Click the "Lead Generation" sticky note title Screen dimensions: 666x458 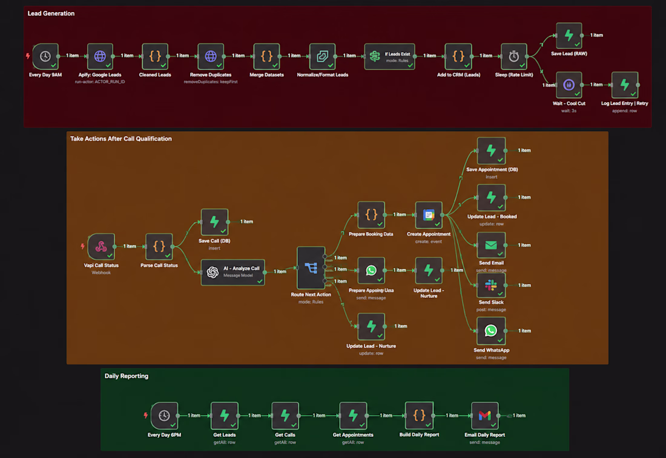[x=51, y=13]
